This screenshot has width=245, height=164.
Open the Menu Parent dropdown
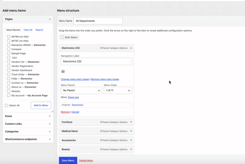(x=81, y=90)
